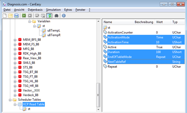This screenshot has width=187, height=113.
Task: Open a file using the folder toolbar icon
Action: [x=11, y=16]
